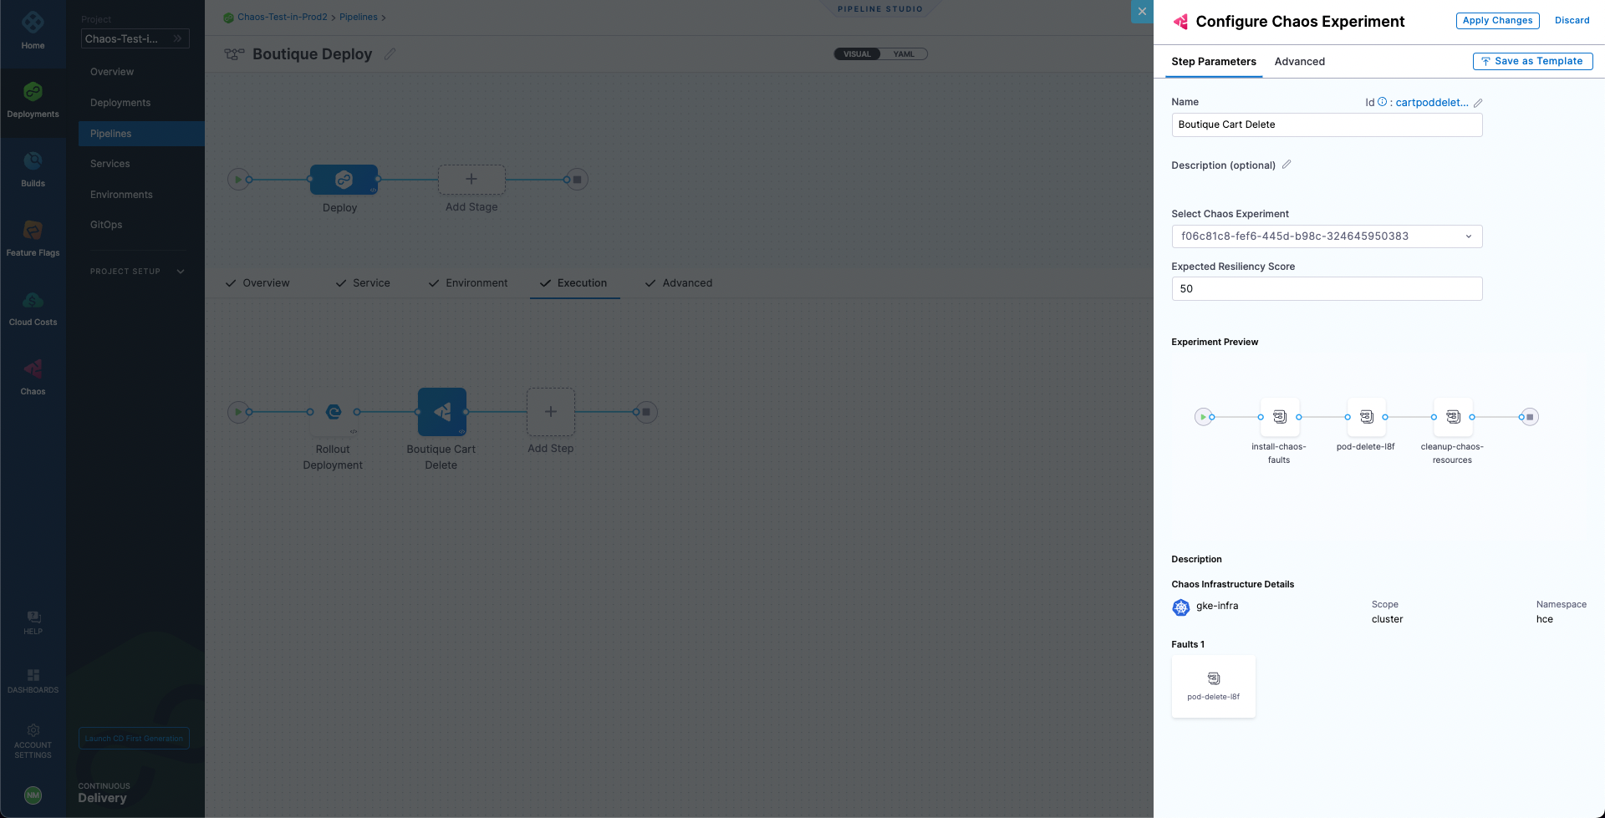Open the Step Parameters tab
Screen dimensions: 1605x818
point(1213,62)
